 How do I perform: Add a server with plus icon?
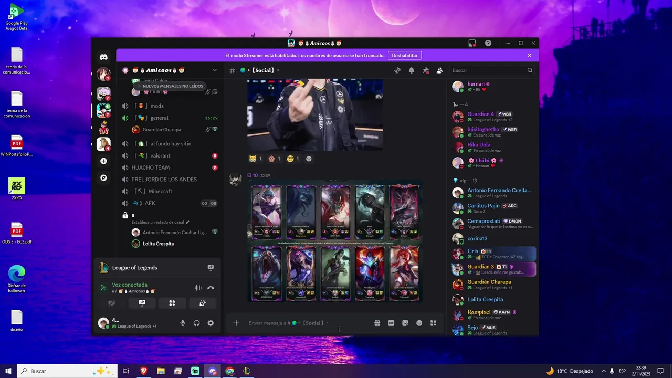[x=103, y=161]
